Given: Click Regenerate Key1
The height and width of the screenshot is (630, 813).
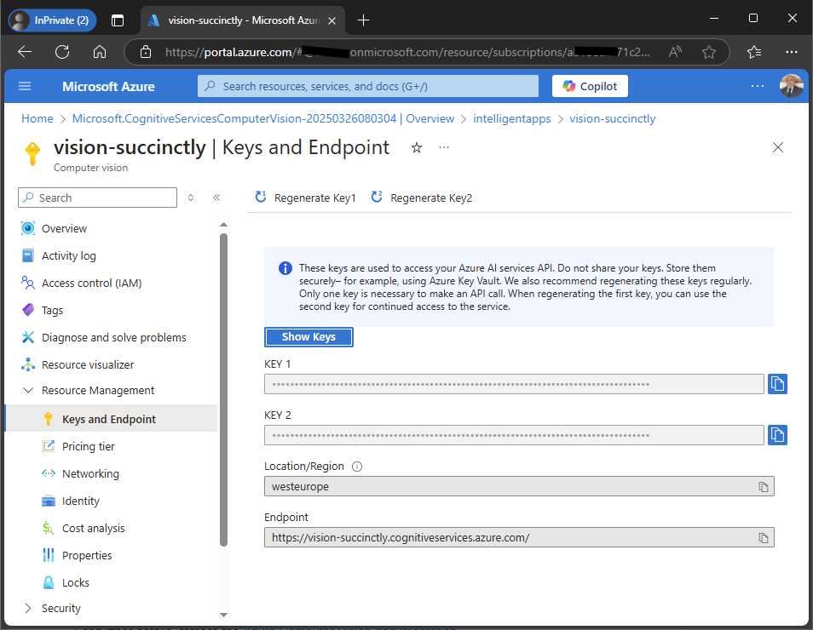Looking at the screenshot, I should tap(305, 198).
